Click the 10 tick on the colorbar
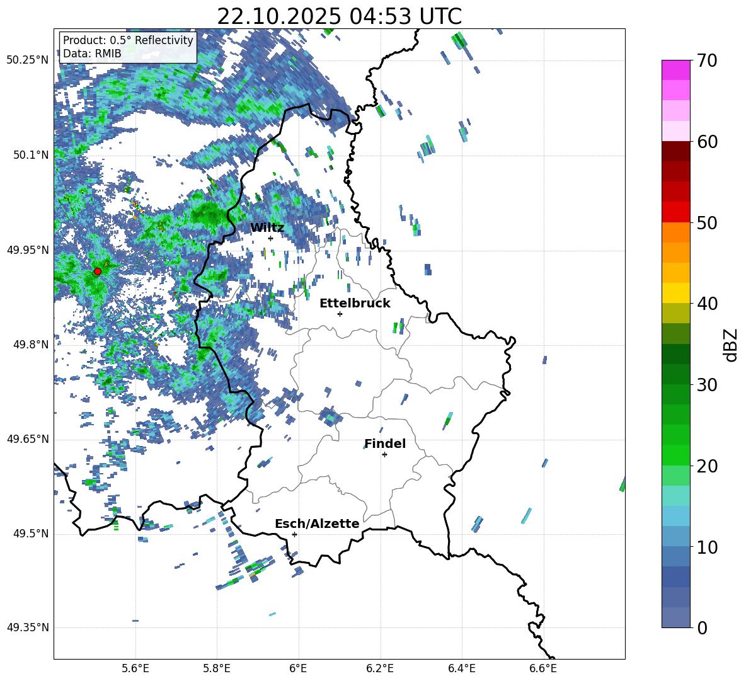The width and height of the screenshot is (746, 681). coord(707,547)
